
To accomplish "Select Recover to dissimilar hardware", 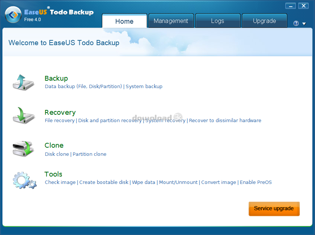I will coord(225,120).
